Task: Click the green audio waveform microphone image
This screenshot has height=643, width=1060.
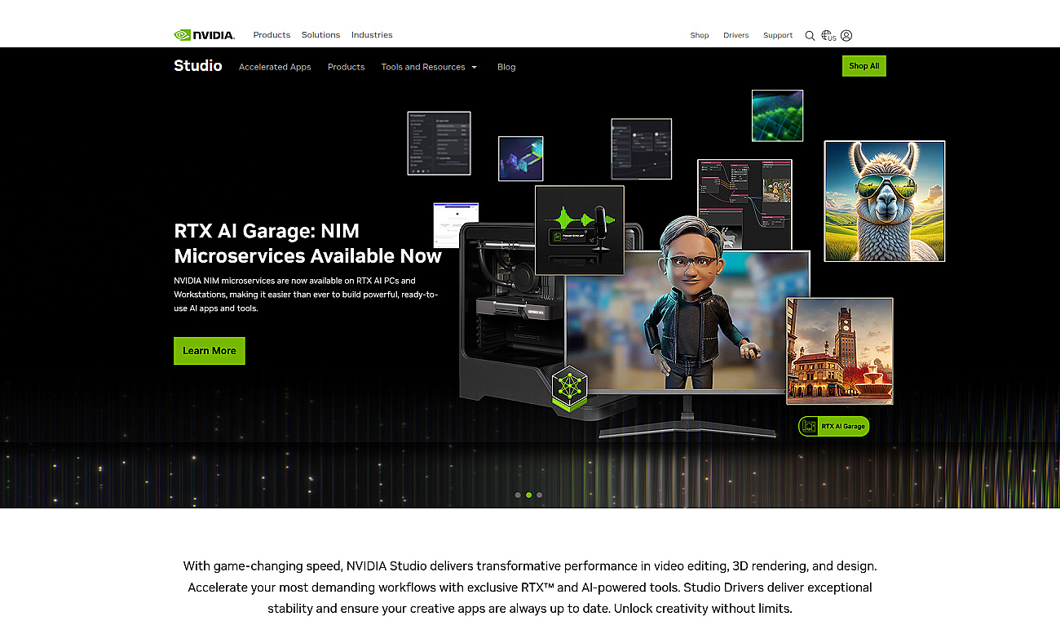Action: tap(580, 230)
